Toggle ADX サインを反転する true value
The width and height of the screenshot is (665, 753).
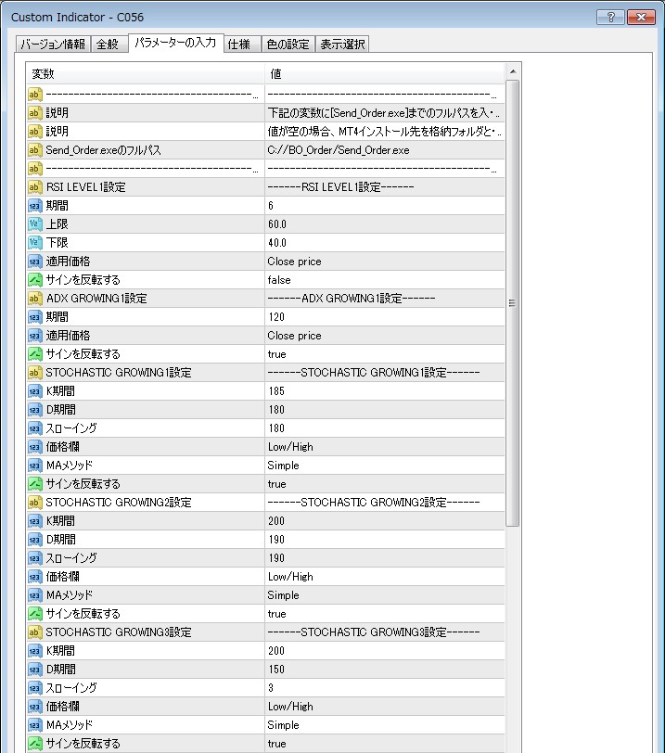(385, 354)
